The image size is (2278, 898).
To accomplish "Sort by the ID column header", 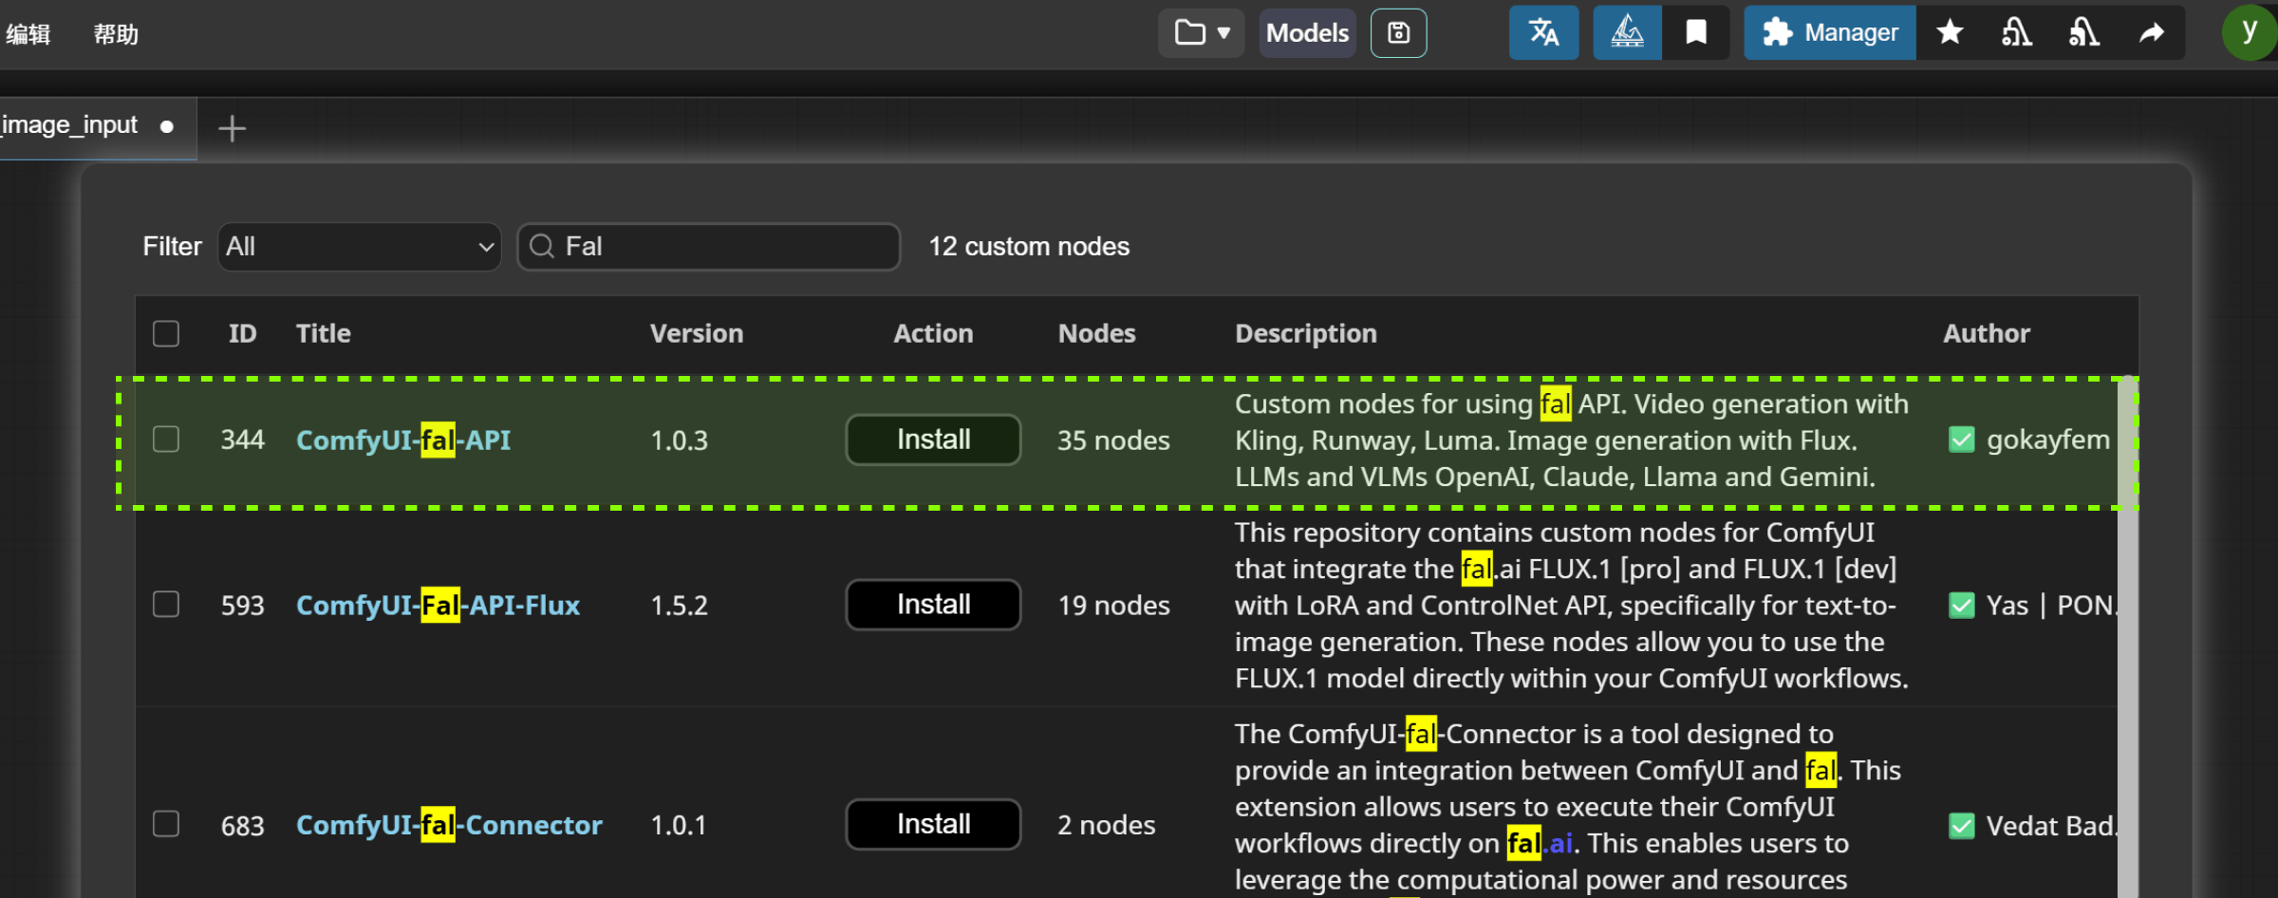I will pos(242,333).
